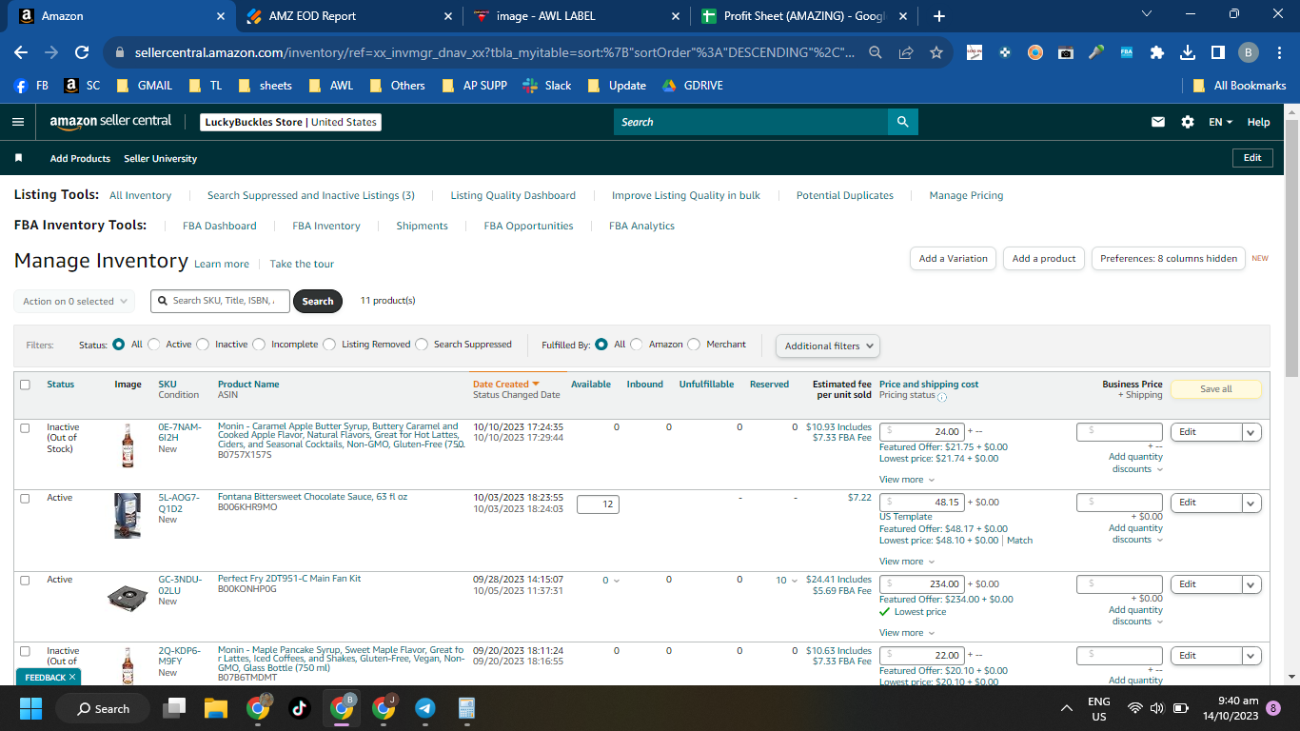The width and height of the screenshot is (1300, 731).
Task: Open the 'Action on 0 selected' dropdown
Action: click(74, 302)
